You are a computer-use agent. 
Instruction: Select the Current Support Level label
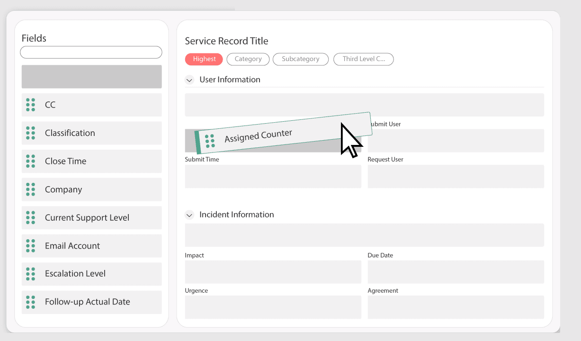(87, 217)
